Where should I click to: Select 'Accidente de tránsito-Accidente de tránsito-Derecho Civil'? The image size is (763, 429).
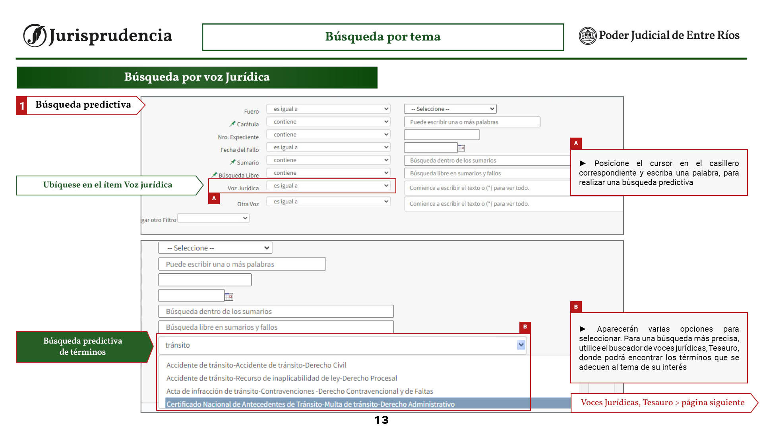pyautogui.click(x=256, y=365)
